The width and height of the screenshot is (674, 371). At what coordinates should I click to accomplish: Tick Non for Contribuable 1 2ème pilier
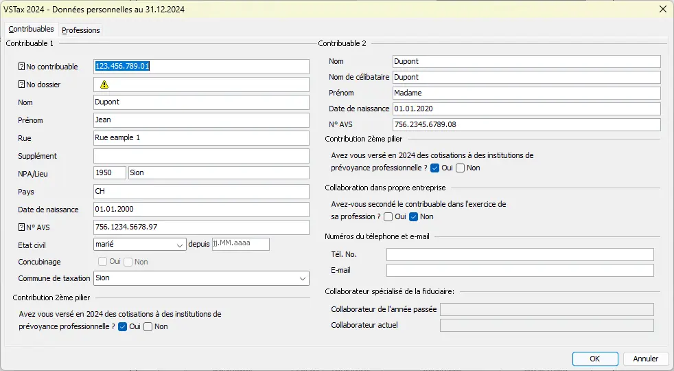point(148,326)
